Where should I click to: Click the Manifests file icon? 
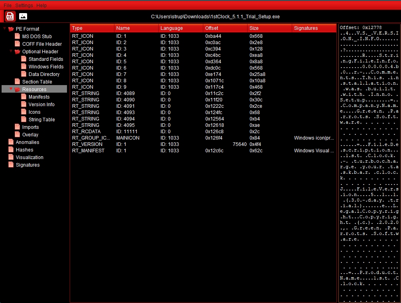click(x=24, y=97)
